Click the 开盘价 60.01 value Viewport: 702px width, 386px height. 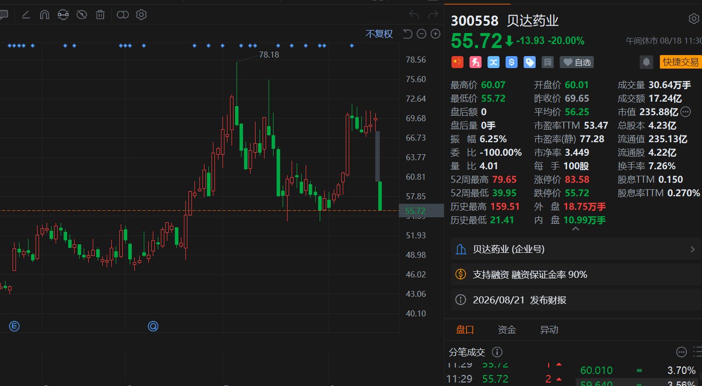[577, 85]
